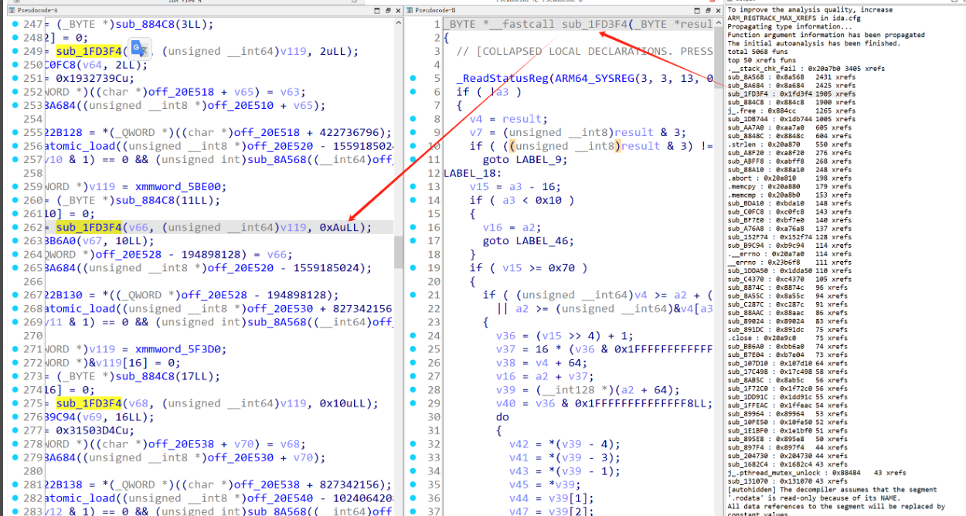The image size is (966, 516).
Task: Click the Pseudocode-A vertical scrollbar thumb
Action: coord(399,250)
